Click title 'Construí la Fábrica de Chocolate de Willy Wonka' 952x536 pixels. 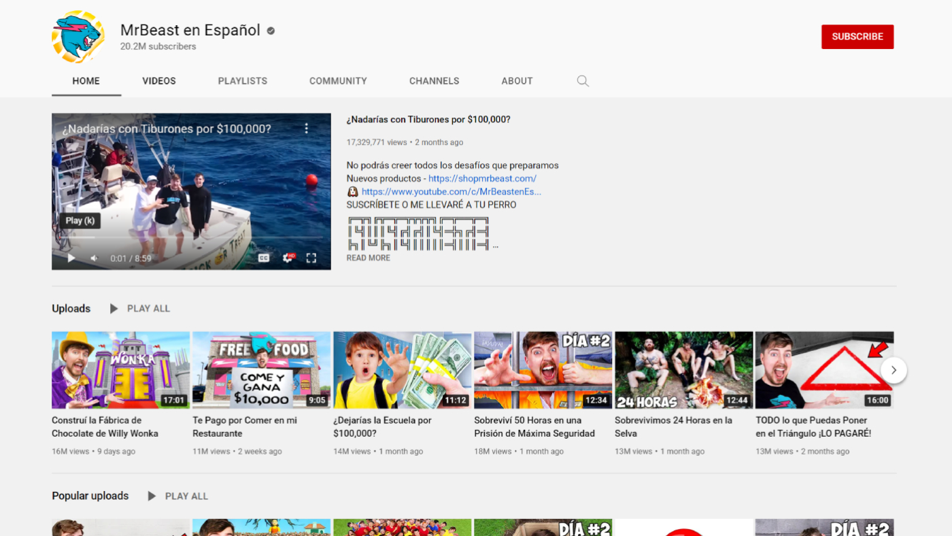[x=105, y=427]
